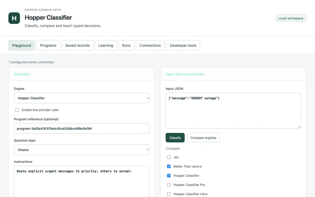Click the "1 configured owner connection" text
The height and width of the screenshot is (197, 315).
pos(31,62)
